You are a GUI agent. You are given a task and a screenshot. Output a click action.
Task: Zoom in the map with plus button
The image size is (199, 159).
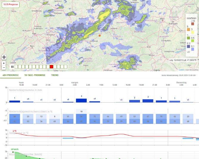pyautogui.click(x=4, y=63)
